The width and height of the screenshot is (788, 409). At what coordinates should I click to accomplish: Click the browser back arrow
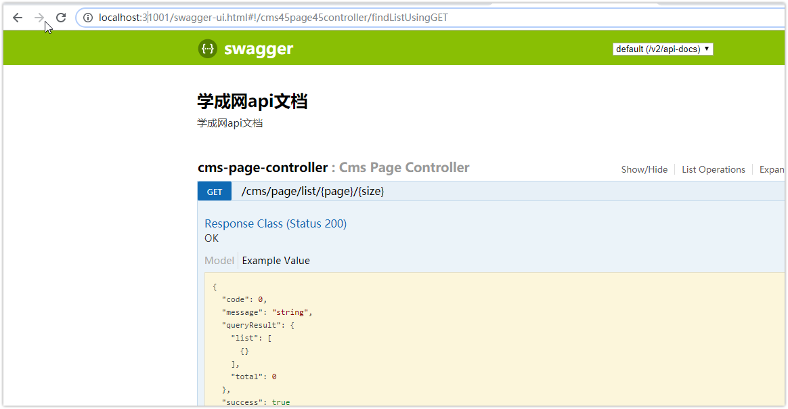point(18,18)
